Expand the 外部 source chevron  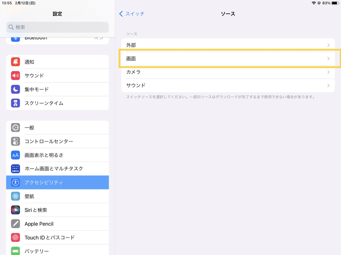[x=328, y=45]
